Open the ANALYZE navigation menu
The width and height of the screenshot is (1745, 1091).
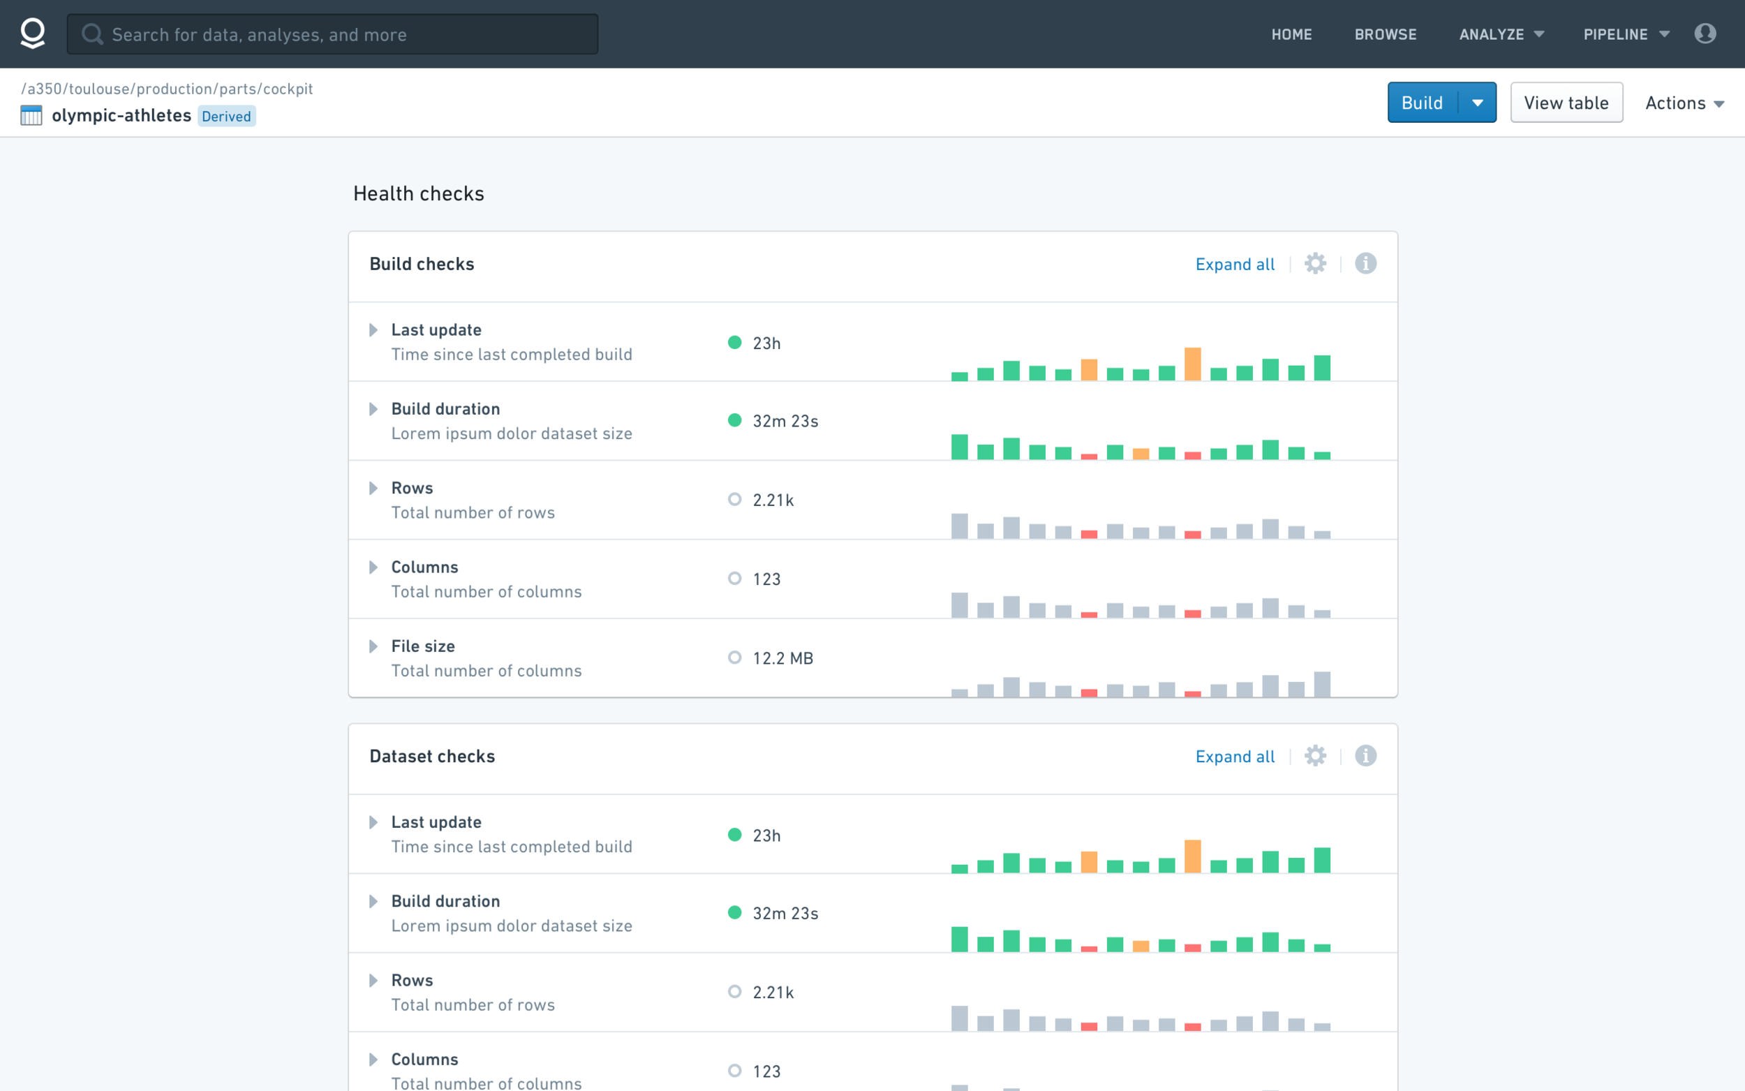click(x=1501, y=35)
